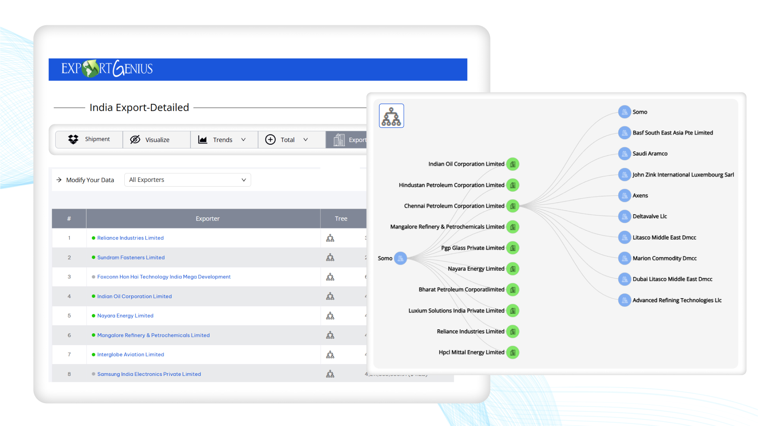This screenshot has width=758, height=426.
Task: Click the green building node beside Chennai Petroleum Corporation
Action: [x=513, y=206]
